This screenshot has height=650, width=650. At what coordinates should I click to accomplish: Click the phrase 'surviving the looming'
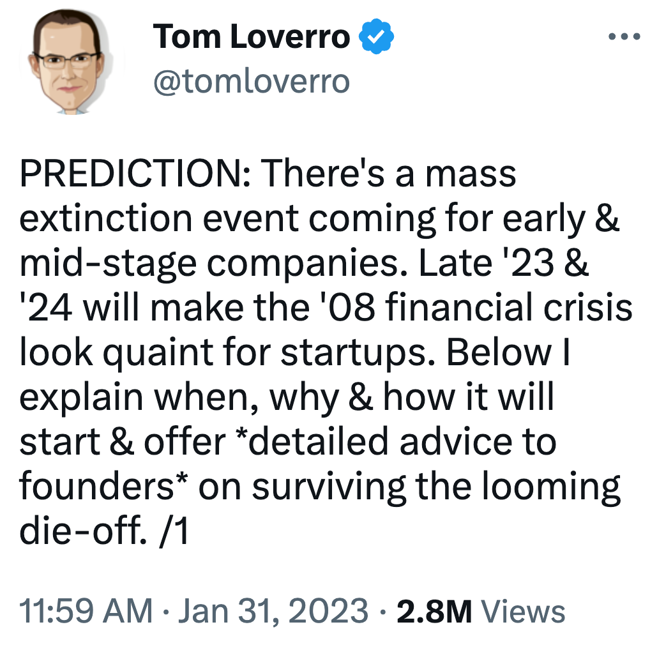coord(436,488)
